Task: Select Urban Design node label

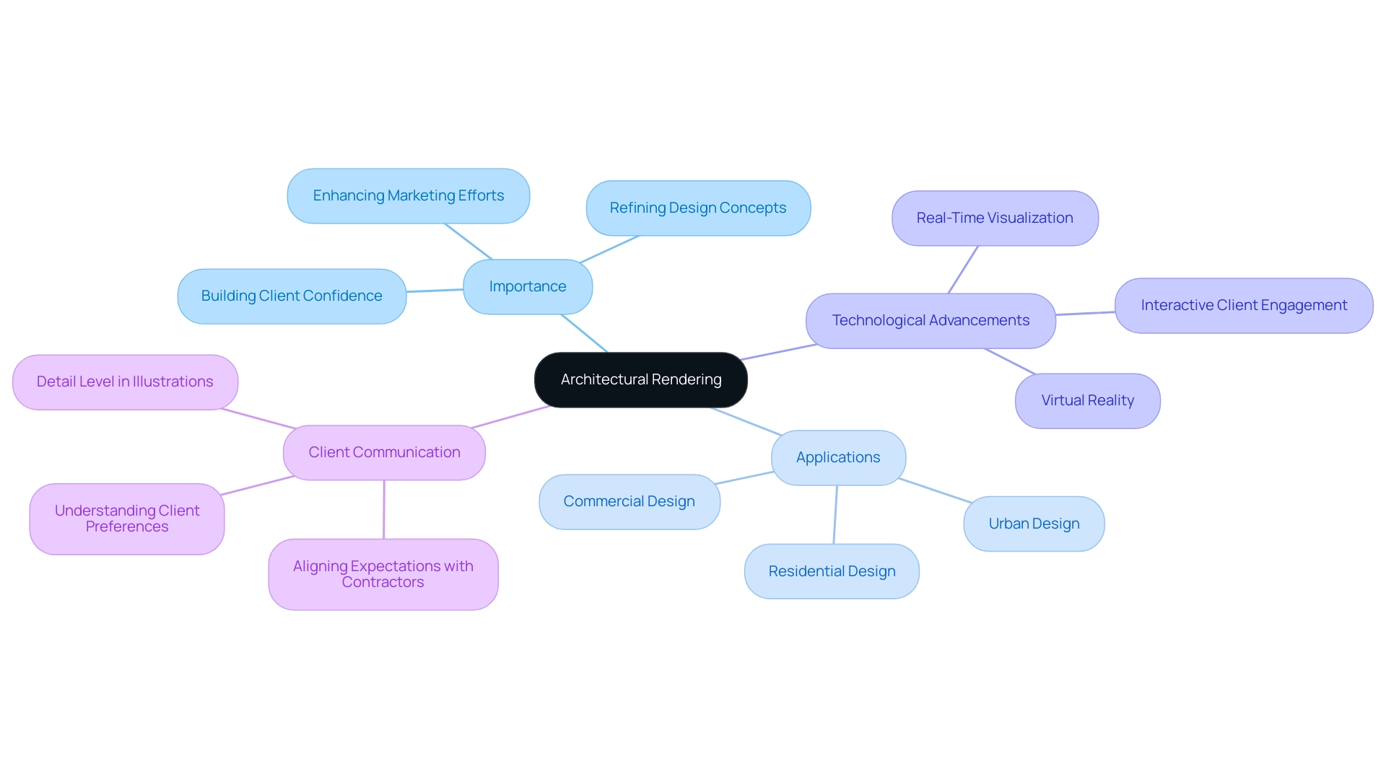Action: coord(1033,524)
